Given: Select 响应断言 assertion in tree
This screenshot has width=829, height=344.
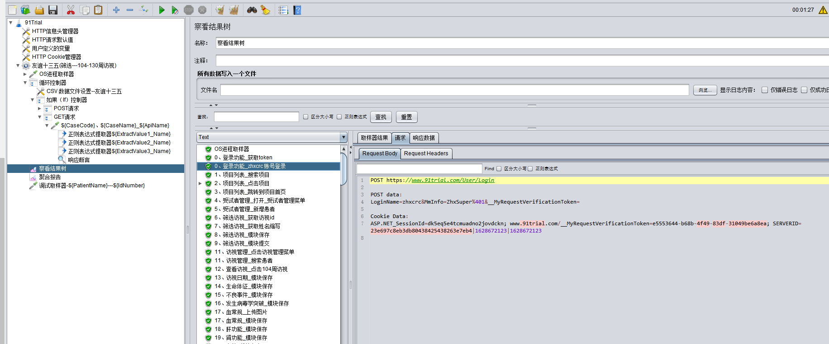Looking at the screenshot, I should pyautogui.click(x=79, y=160).
